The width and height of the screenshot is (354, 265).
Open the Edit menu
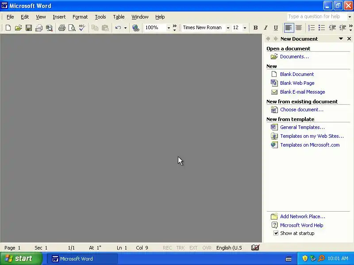tap(25, 17)
